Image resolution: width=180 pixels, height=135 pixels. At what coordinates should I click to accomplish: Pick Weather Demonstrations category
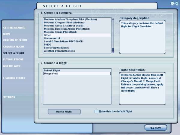click(77, 51)
